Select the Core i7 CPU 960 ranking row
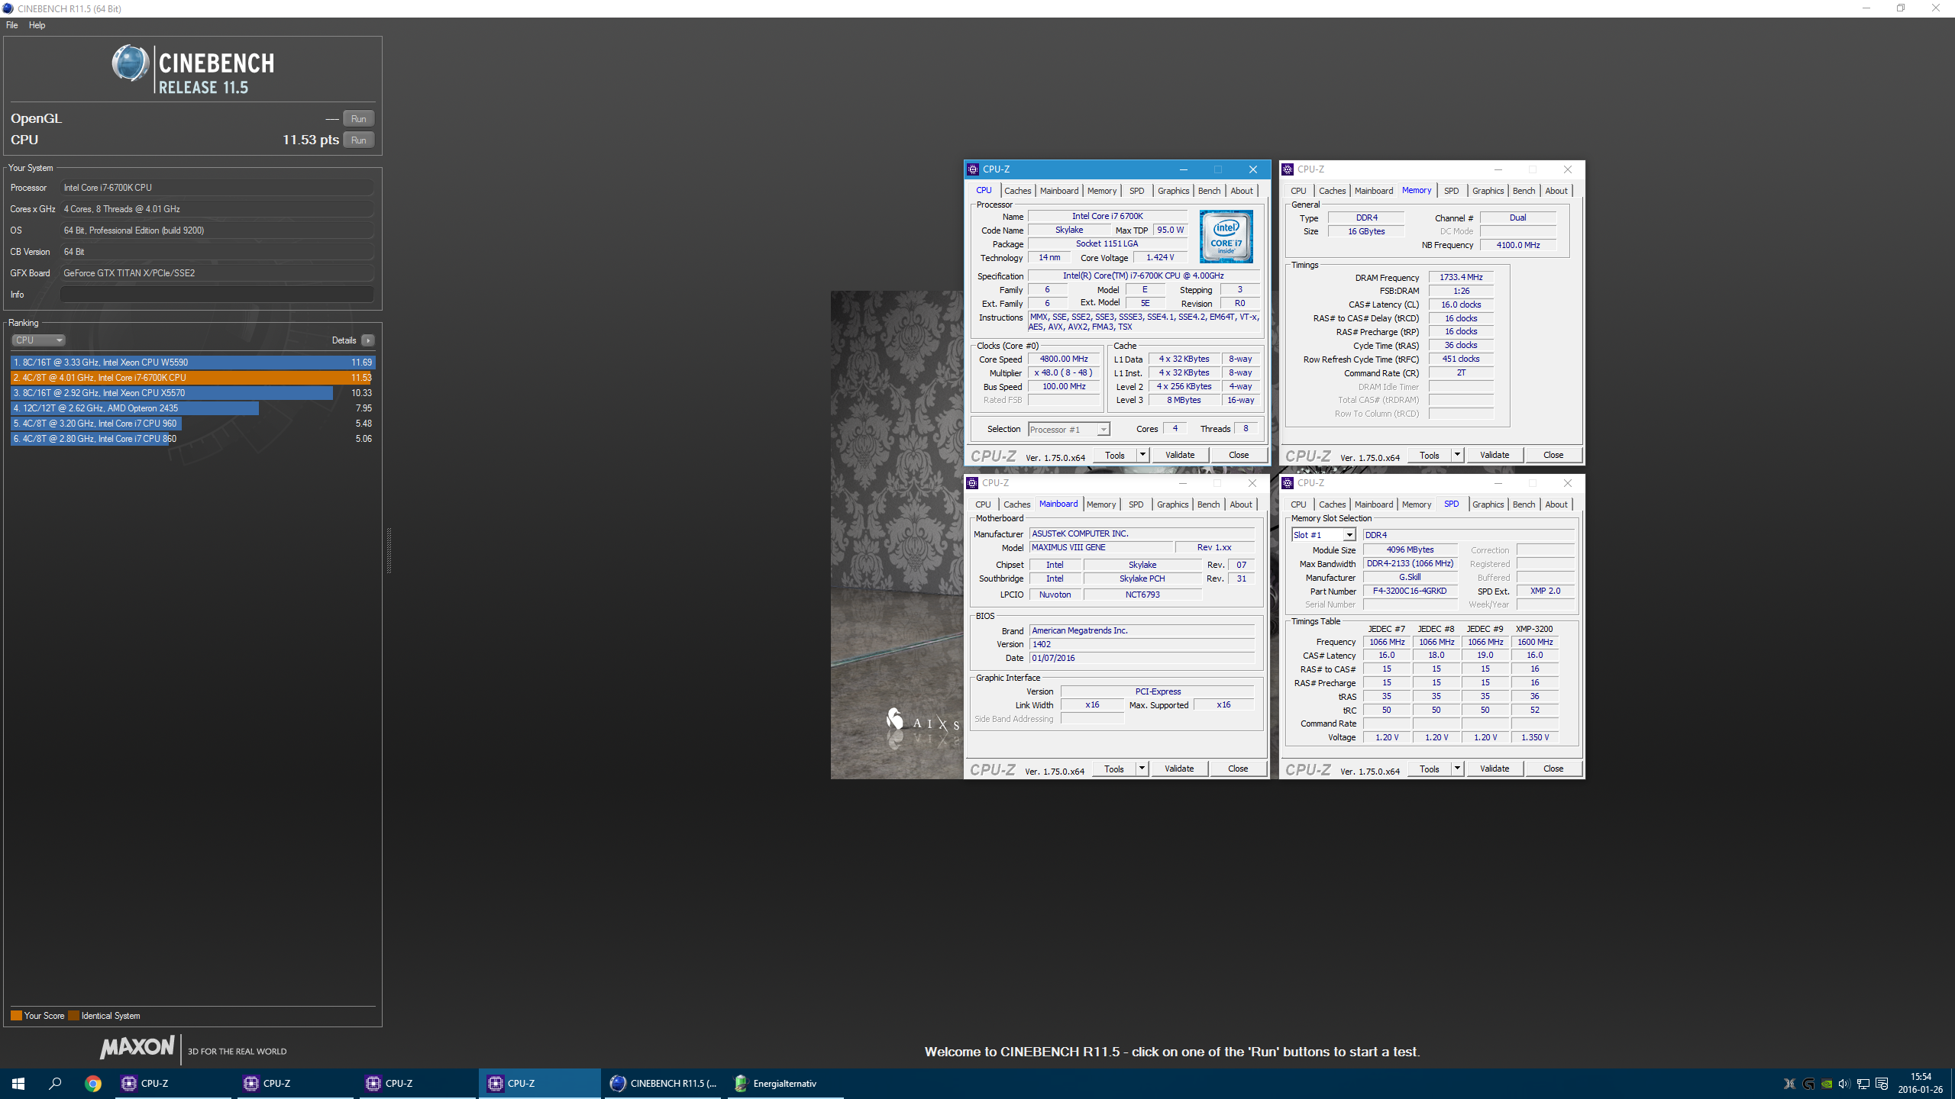Viewport: 1955px width, 1099px height. [192, 424]
